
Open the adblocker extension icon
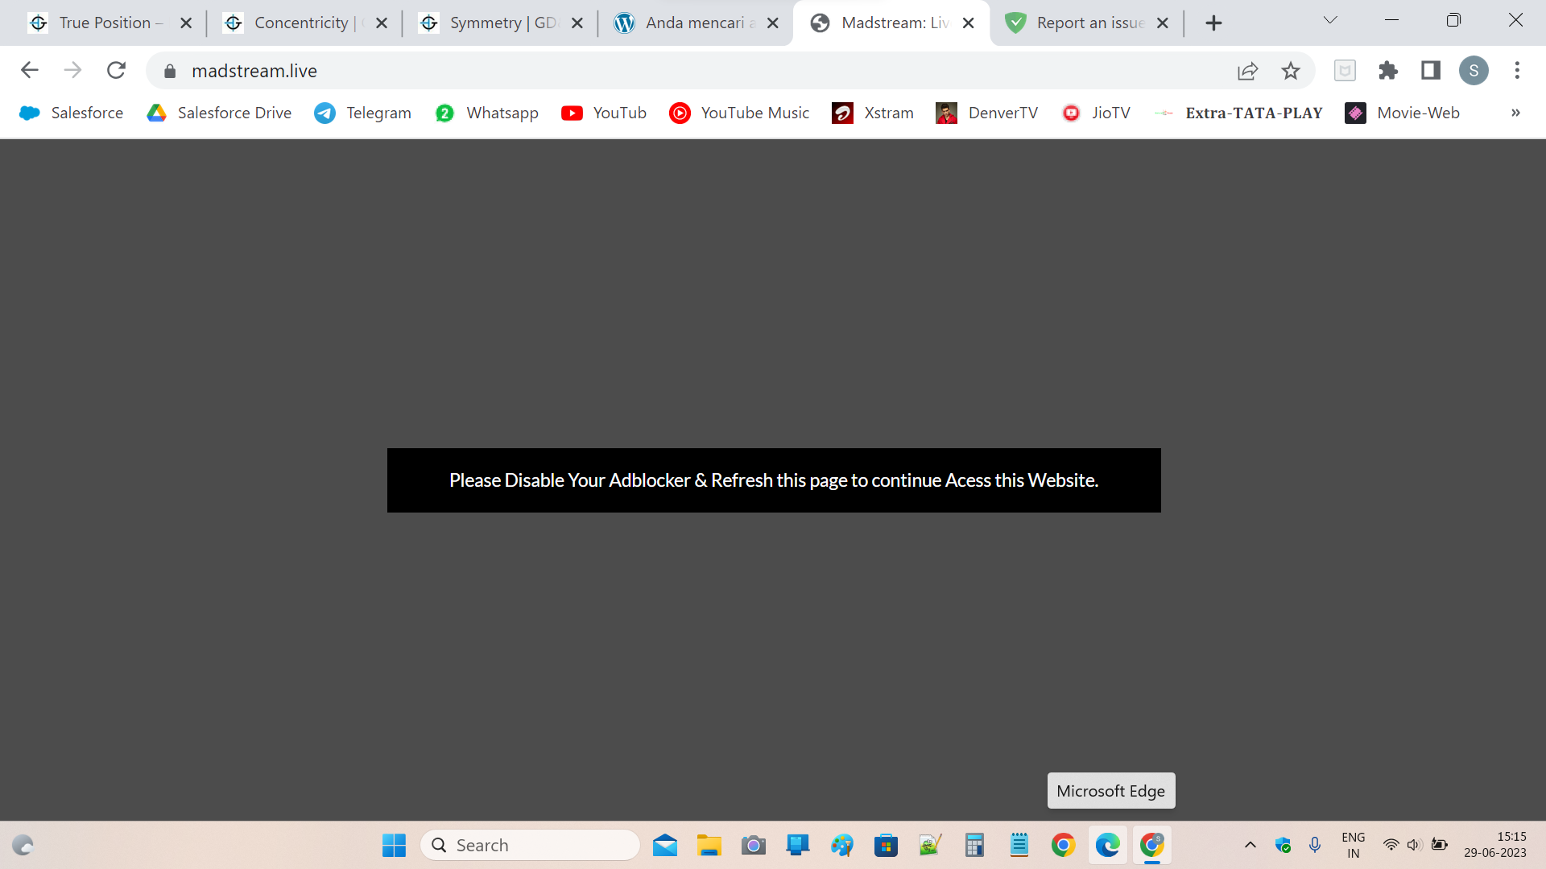[x=1345, y=71]
